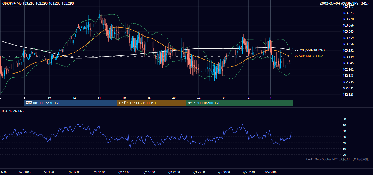Click the RSI scale level 70
Screen dimensions: 373x175
tap(344, 125)
